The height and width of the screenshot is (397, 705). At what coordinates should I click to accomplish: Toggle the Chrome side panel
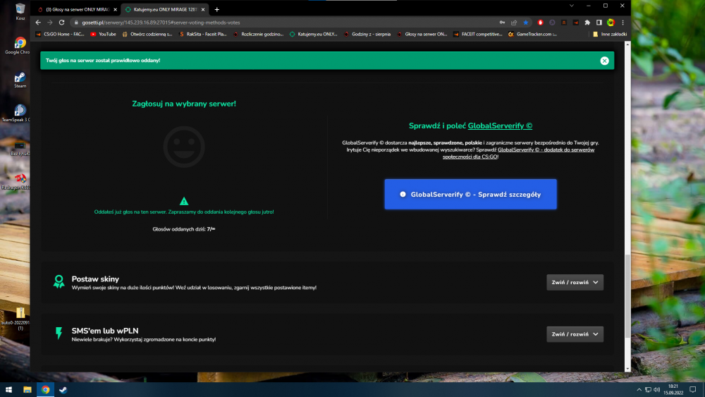(x=599, y=23)
